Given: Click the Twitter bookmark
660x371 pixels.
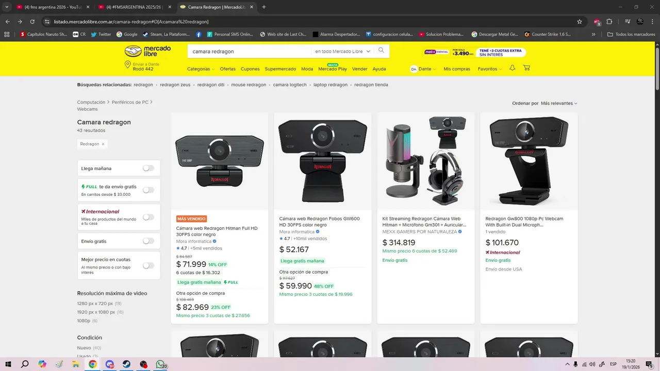Looking at the screenshot, I should click(101, 34).
